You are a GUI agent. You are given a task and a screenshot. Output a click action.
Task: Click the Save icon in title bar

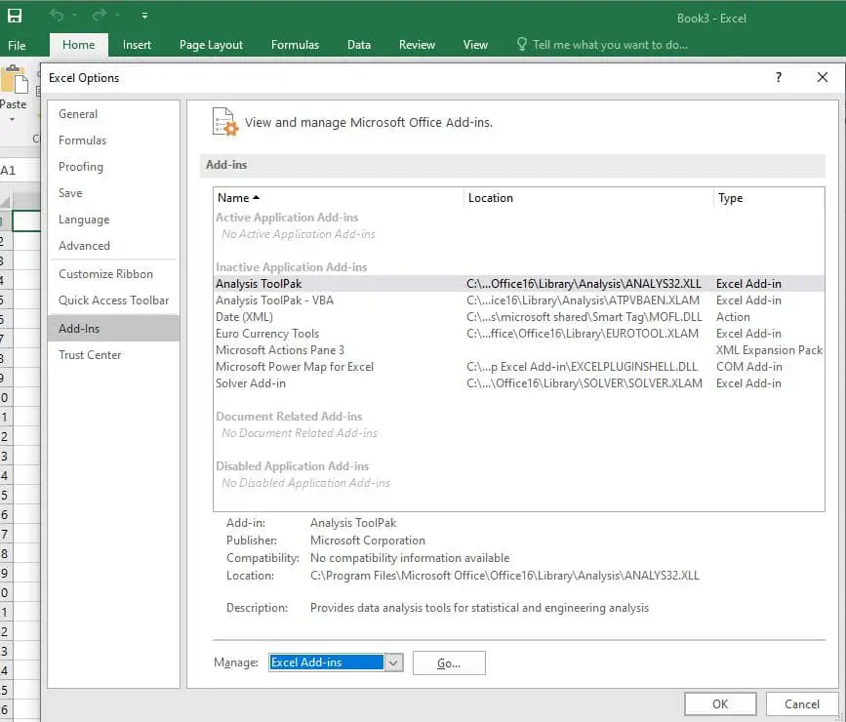pos(15,16)
